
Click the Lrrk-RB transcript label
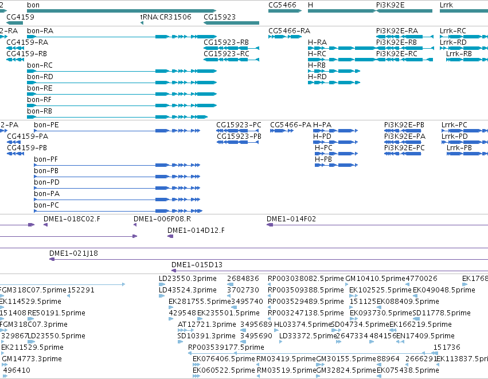[x=459, y=54]
